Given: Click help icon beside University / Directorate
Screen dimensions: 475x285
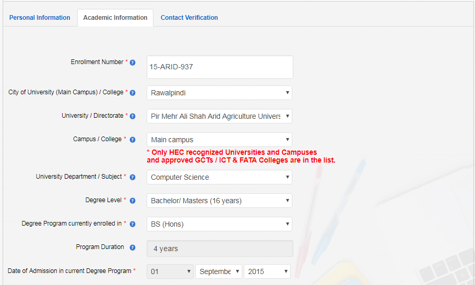Looking at the screenshot, I should 133,116.
